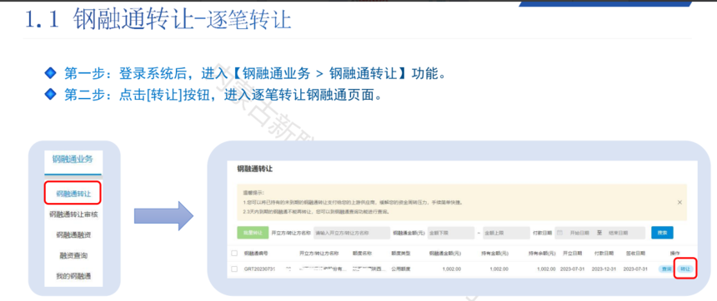Focus the 金额下限 amount field
Screen dimensions: 717x301
451,233
